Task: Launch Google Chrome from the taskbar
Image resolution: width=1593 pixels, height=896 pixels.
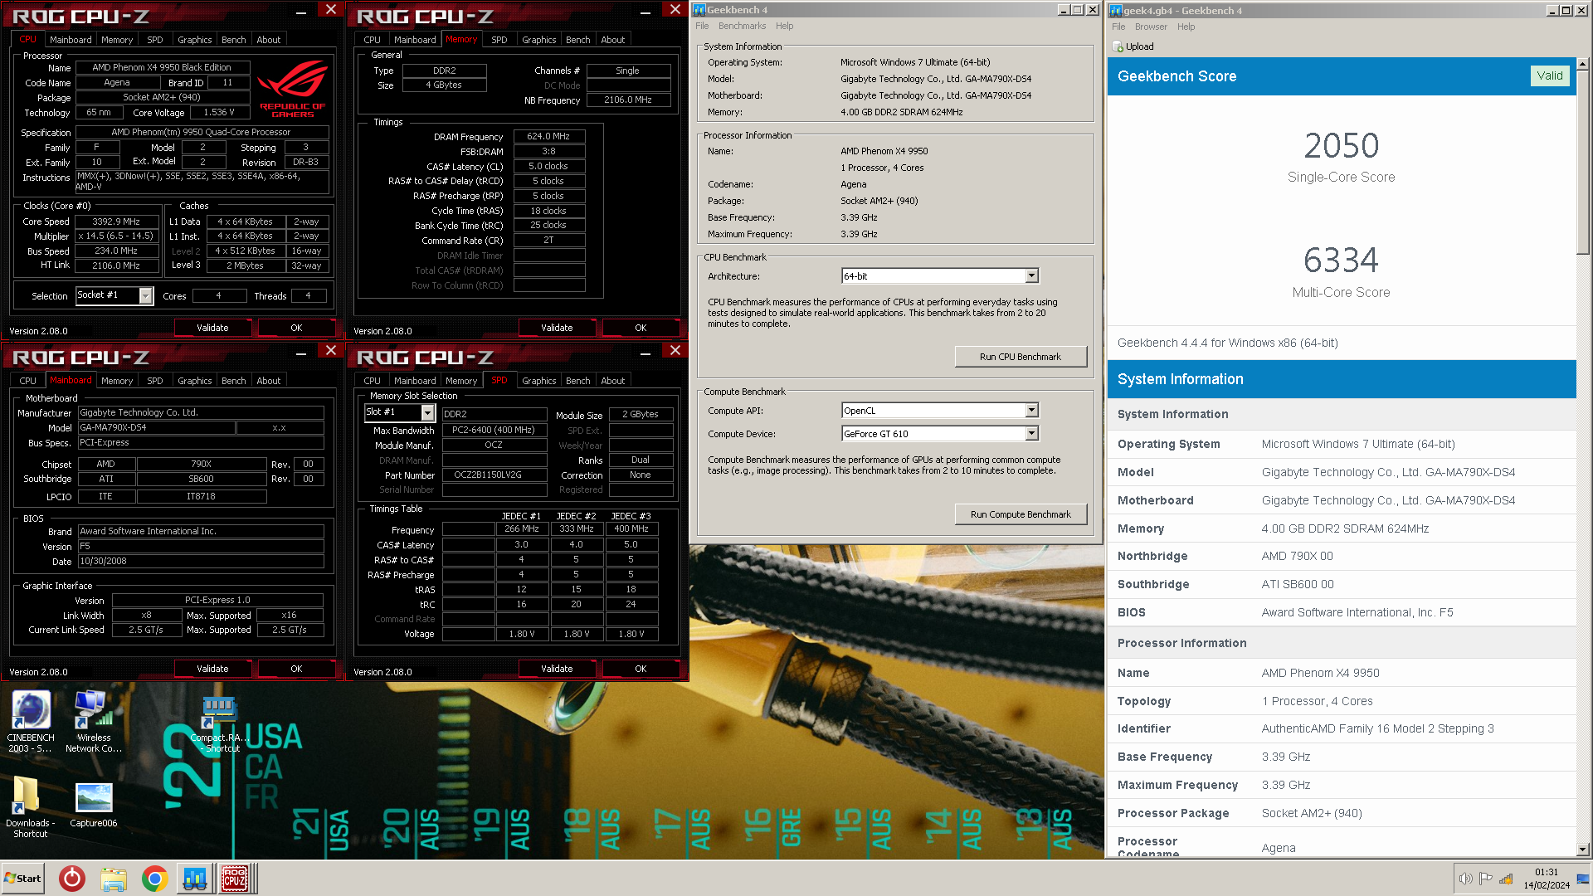Action: click(x=154, y=879)
